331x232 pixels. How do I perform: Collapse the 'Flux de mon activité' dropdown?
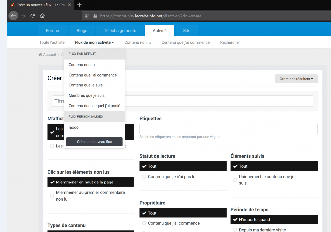click(94, 42)
